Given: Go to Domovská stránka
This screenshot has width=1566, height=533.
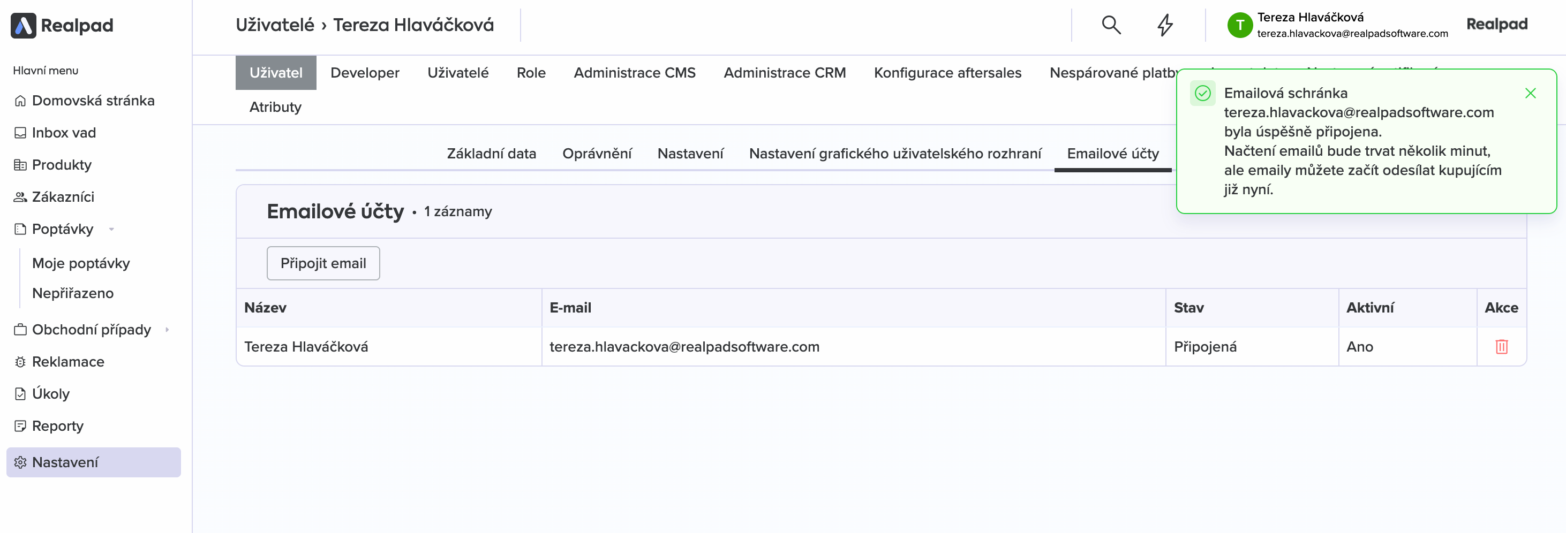Looking at the screenshot, I should point(93,100).
